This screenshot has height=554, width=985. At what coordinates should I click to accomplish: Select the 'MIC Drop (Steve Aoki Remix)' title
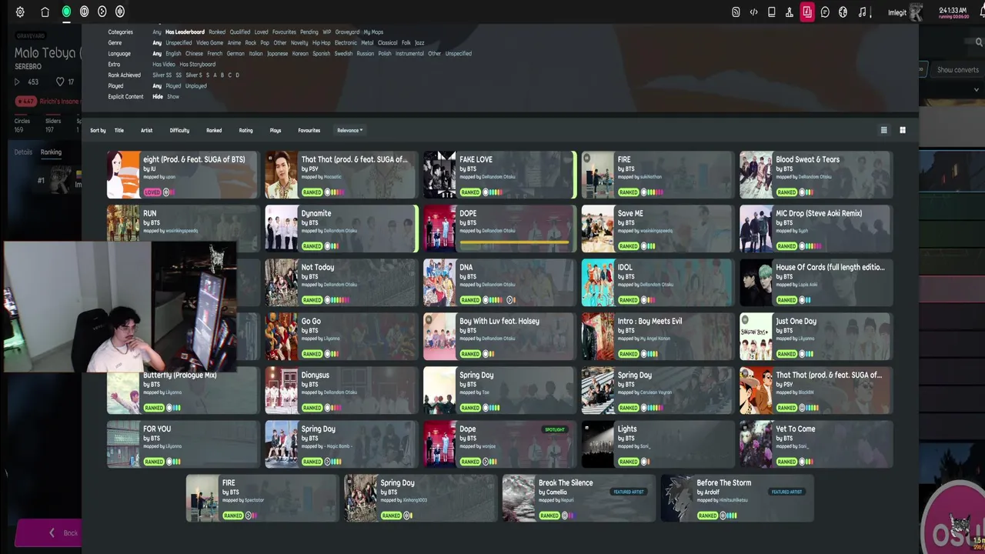pos(819,213)
